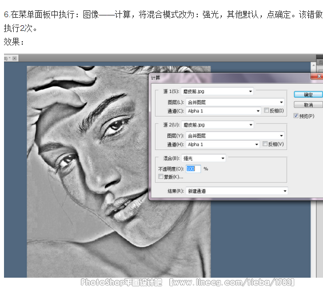This screenshot has width=323, height=292.
Task: Check the 蒙版(K) option
Action: coord(161,176)
